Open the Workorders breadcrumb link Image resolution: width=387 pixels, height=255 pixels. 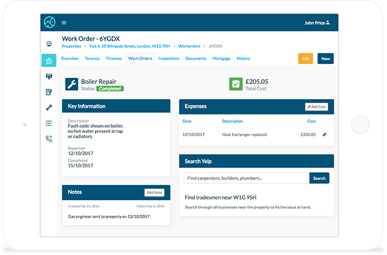189,46
